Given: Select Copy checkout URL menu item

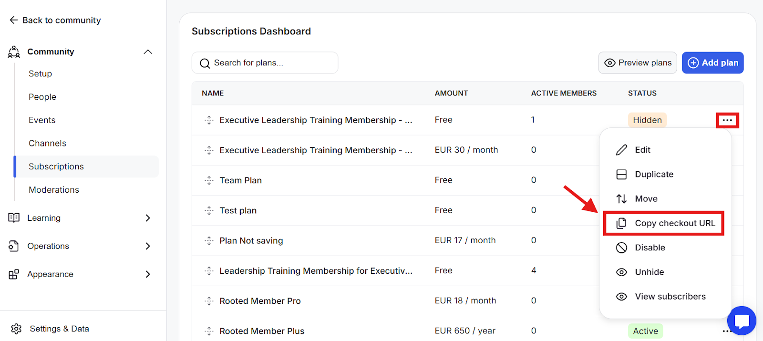Looking at the screenshot, I should click(x=674, y=223).
